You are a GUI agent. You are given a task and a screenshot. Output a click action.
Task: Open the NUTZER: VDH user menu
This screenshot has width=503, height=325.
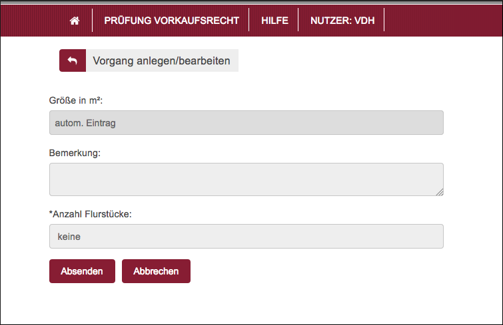342,21
